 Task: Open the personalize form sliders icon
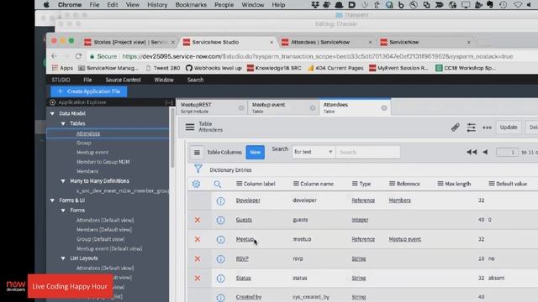(471, 128)
